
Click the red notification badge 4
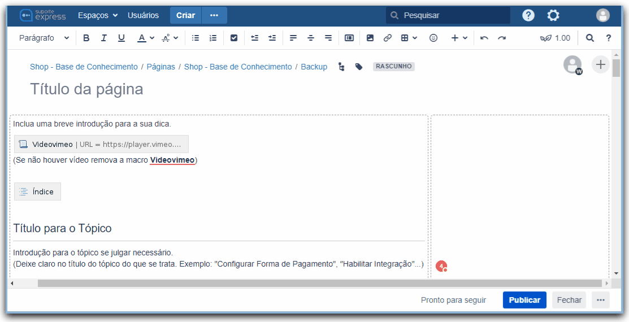coord(442,266)
